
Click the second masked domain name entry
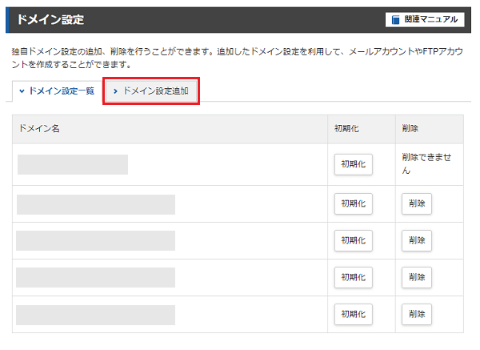[x=96, y=204]
